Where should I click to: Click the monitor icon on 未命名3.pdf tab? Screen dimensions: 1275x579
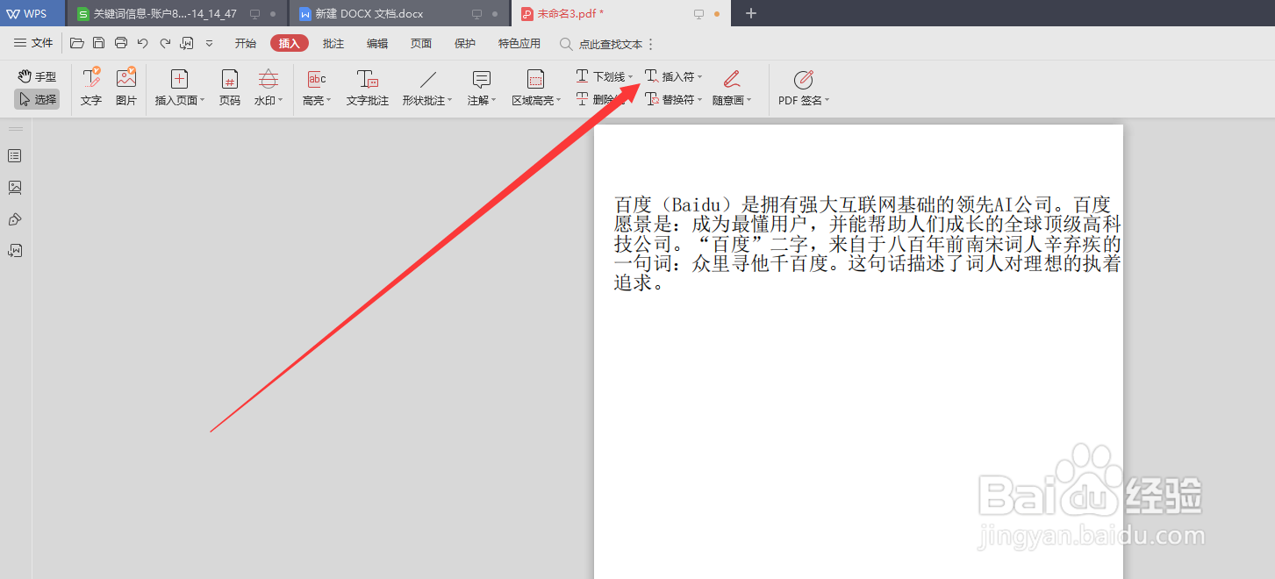tap(699, 14)
